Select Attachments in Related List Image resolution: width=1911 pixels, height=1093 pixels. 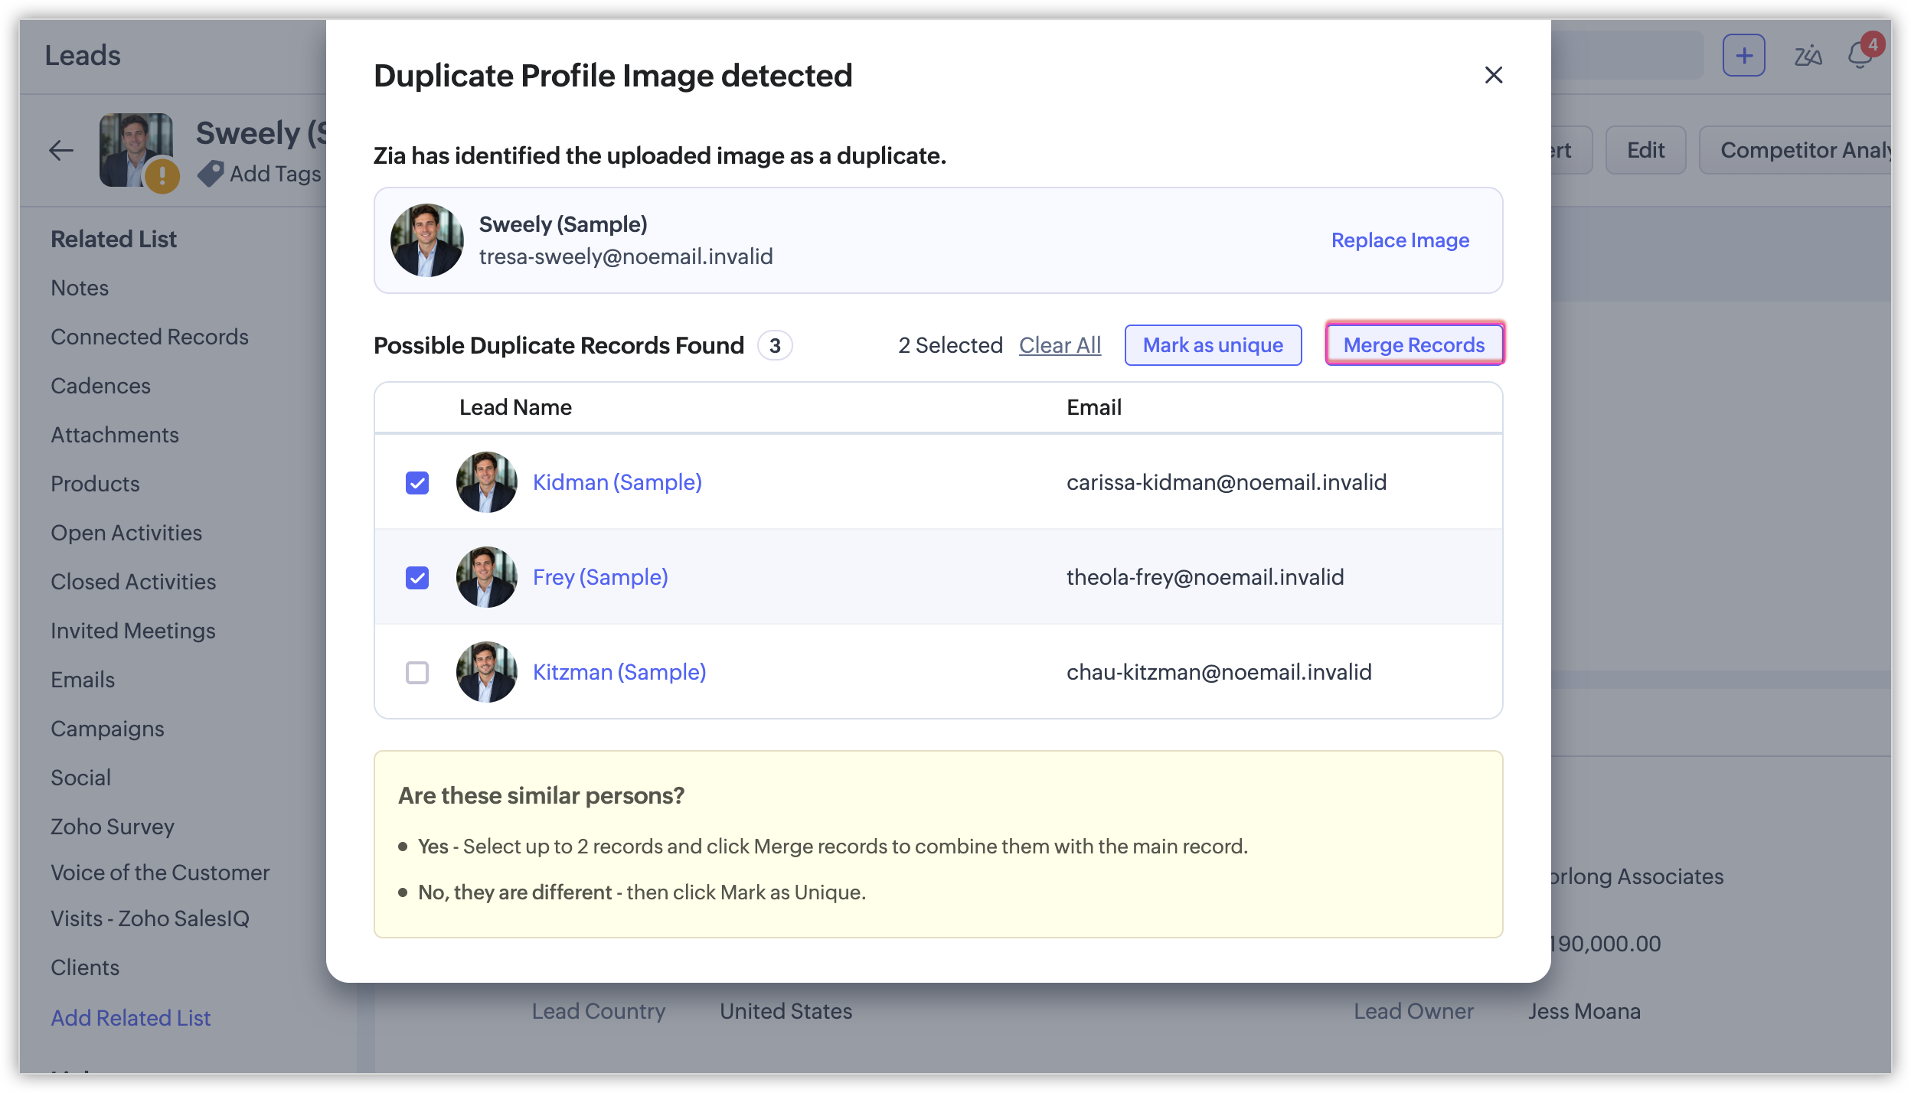(x=115, y=435)
